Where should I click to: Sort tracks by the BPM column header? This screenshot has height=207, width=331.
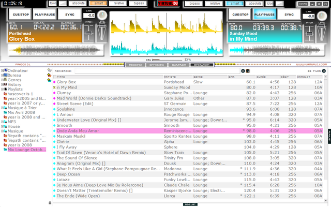[242, 77]
